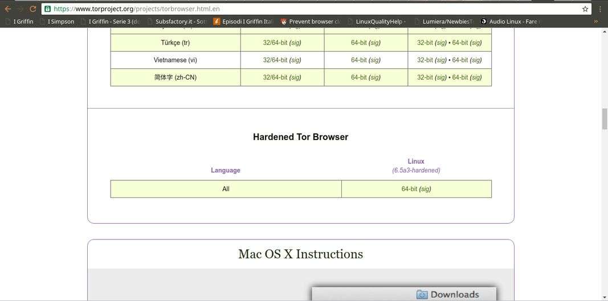This screenshot has height=301, width=608.
Task: Click the browser forward arrow
Action: coord(21,9)
